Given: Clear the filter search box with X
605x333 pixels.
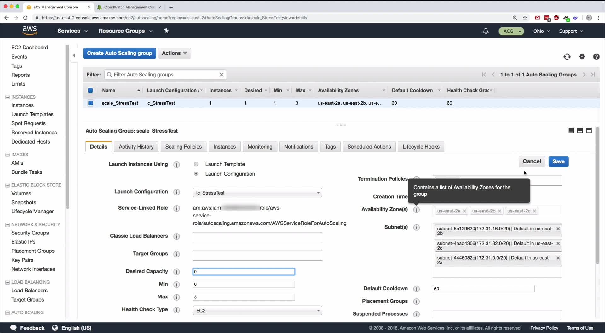Looking at the screenshot, I should coord(222,75).
